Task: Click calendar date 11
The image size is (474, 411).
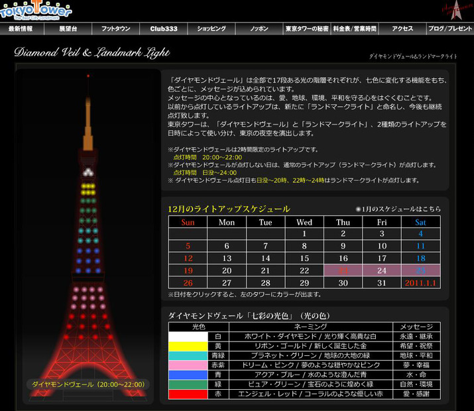Action: (421, 246)
